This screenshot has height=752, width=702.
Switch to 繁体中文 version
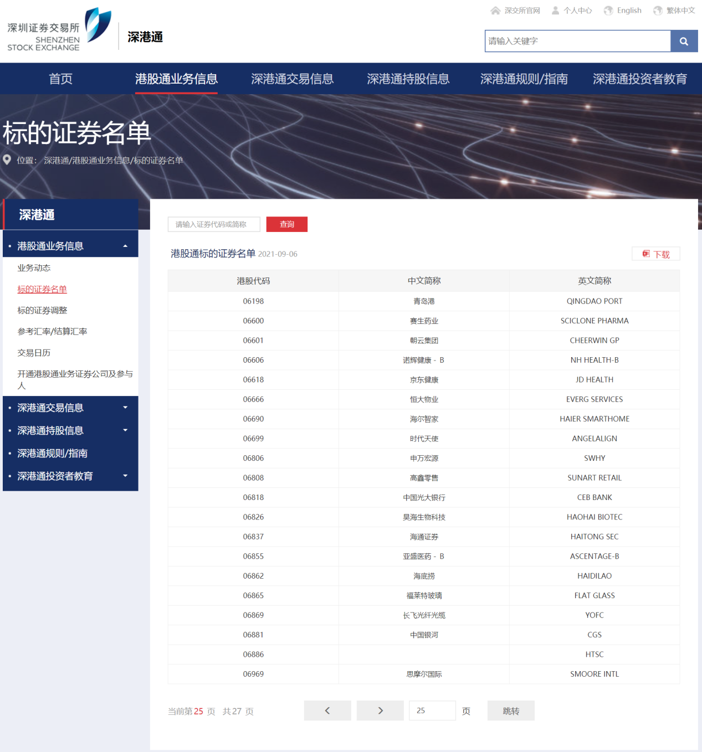(x=681, y=11)
